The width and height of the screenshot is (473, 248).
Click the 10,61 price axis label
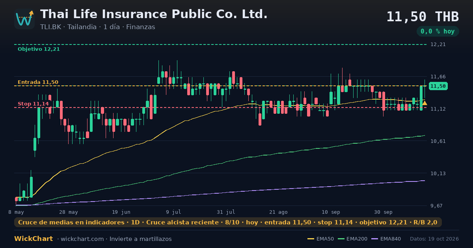438,141
